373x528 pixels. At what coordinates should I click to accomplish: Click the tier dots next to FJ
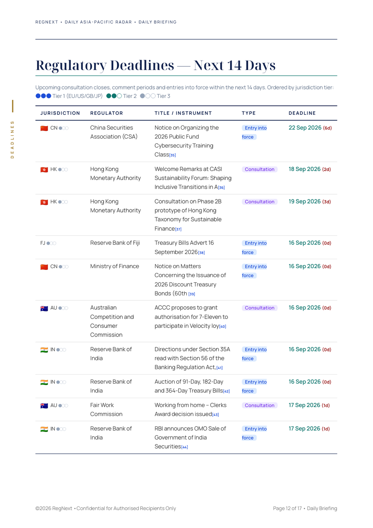[51, 243]
